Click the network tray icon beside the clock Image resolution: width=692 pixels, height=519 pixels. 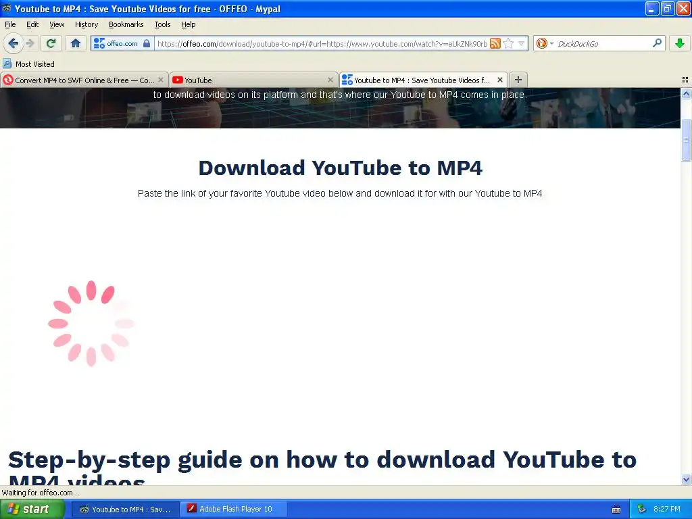coord(641,510)
